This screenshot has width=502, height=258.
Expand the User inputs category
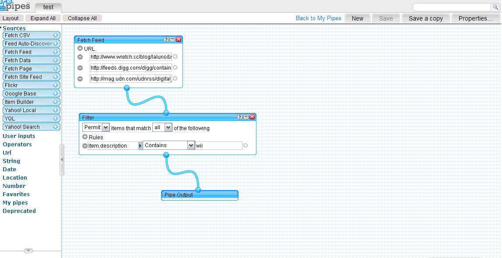click(x=19, y=136)
